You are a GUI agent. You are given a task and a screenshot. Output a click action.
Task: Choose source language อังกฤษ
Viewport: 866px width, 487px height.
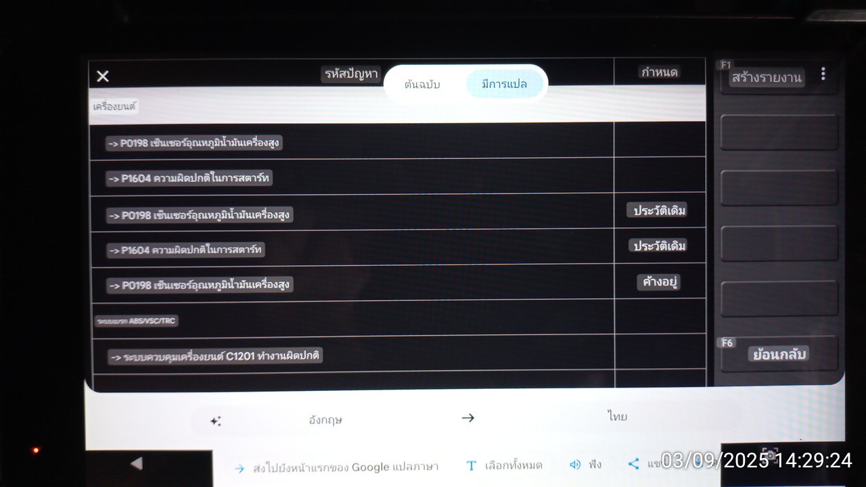(325, 419)
